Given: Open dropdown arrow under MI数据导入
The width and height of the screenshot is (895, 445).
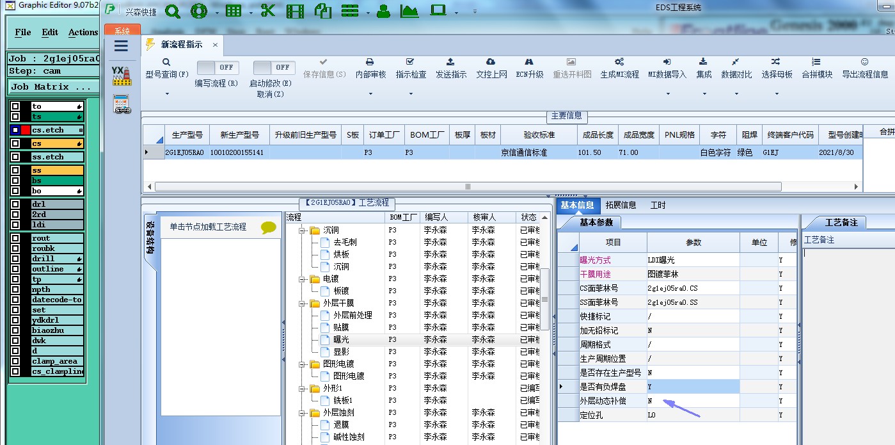Looking at the screenshot, I should click(x=667, y=94).
